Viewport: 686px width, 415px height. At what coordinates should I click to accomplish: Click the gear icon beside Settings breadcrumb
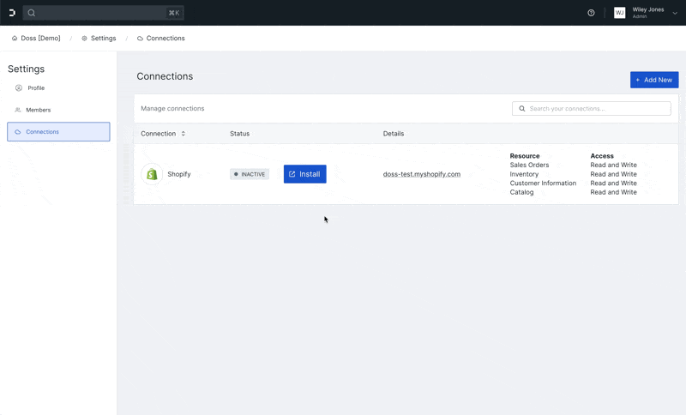coord(84,39)
